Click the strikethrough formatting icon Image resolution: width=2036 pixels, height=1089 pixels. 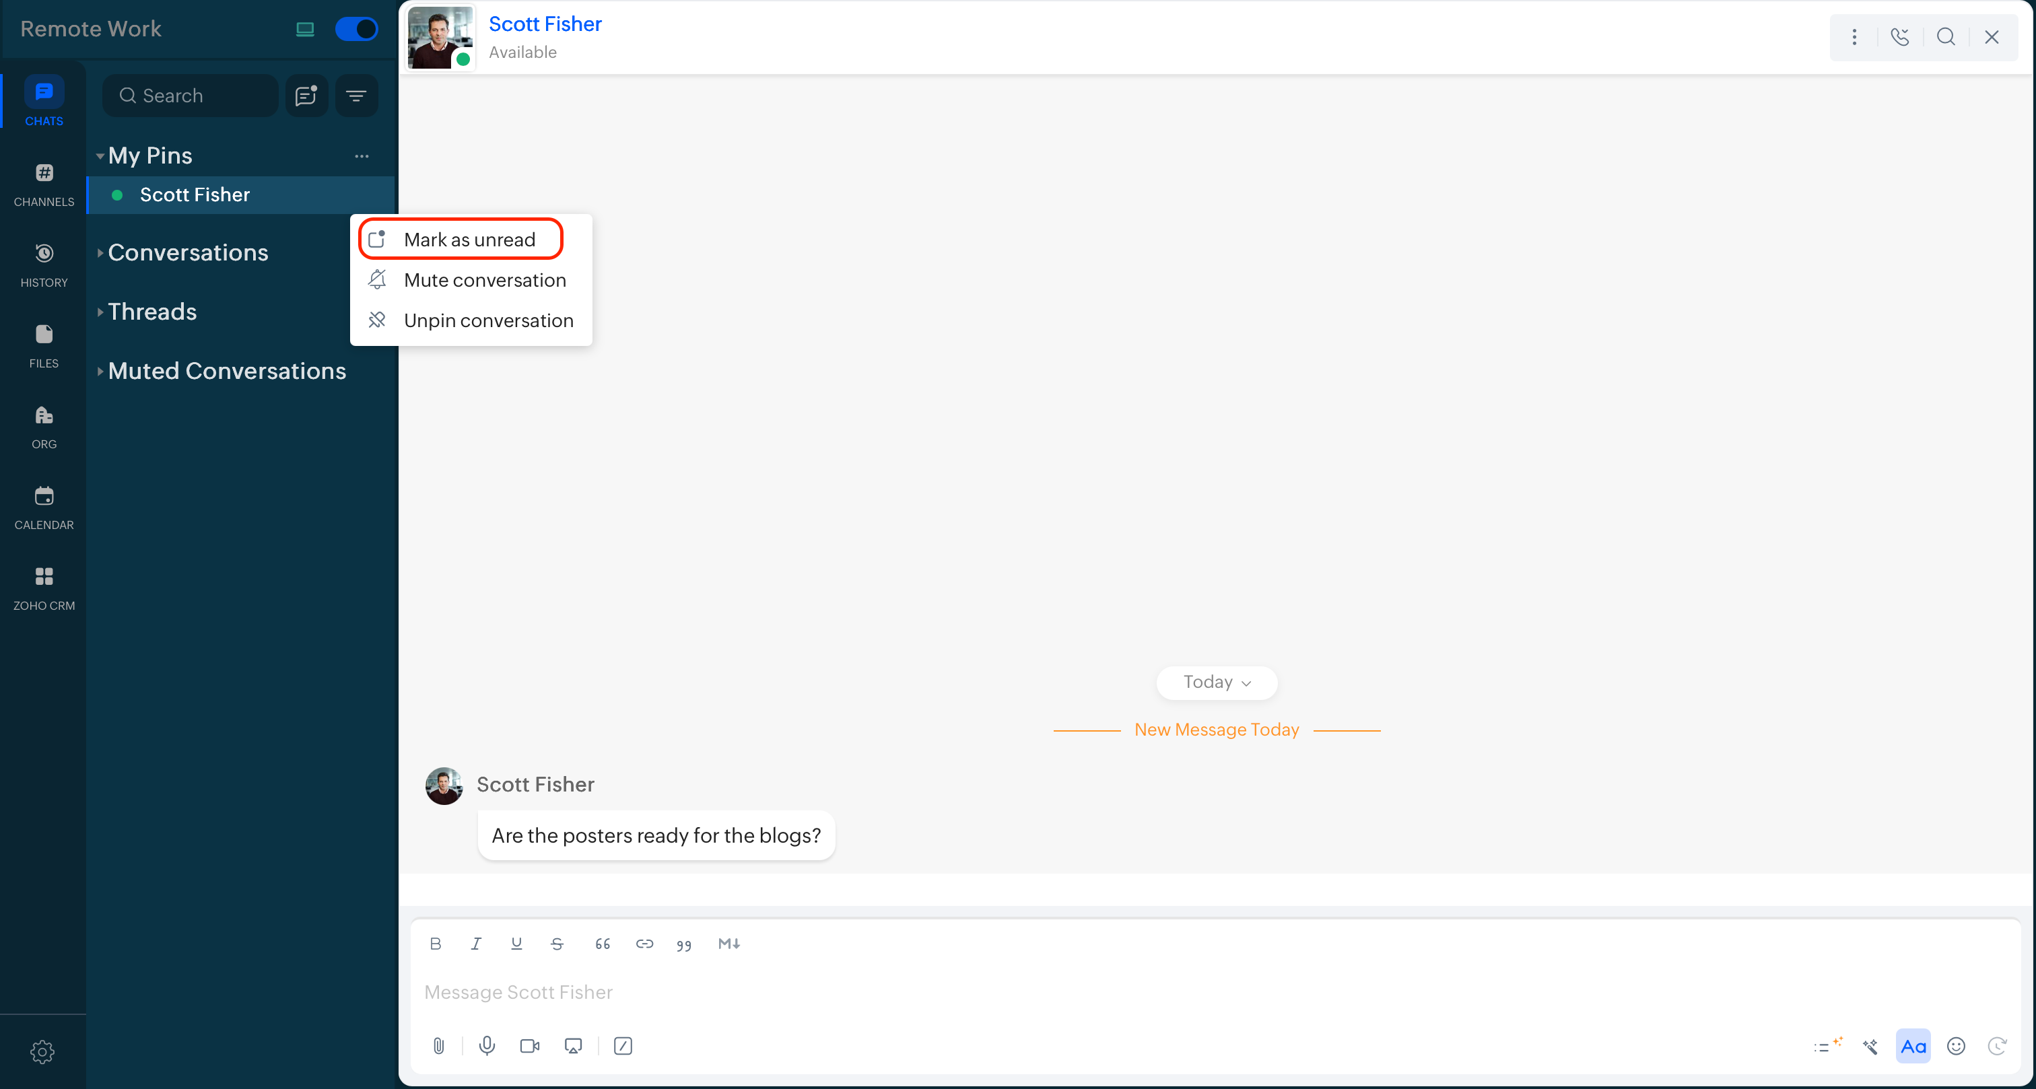click(x=557, y=944)
